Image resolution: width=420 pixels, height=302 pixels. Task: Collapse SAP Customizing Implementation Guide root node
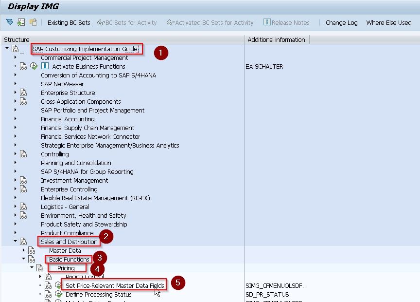(7, 48)
